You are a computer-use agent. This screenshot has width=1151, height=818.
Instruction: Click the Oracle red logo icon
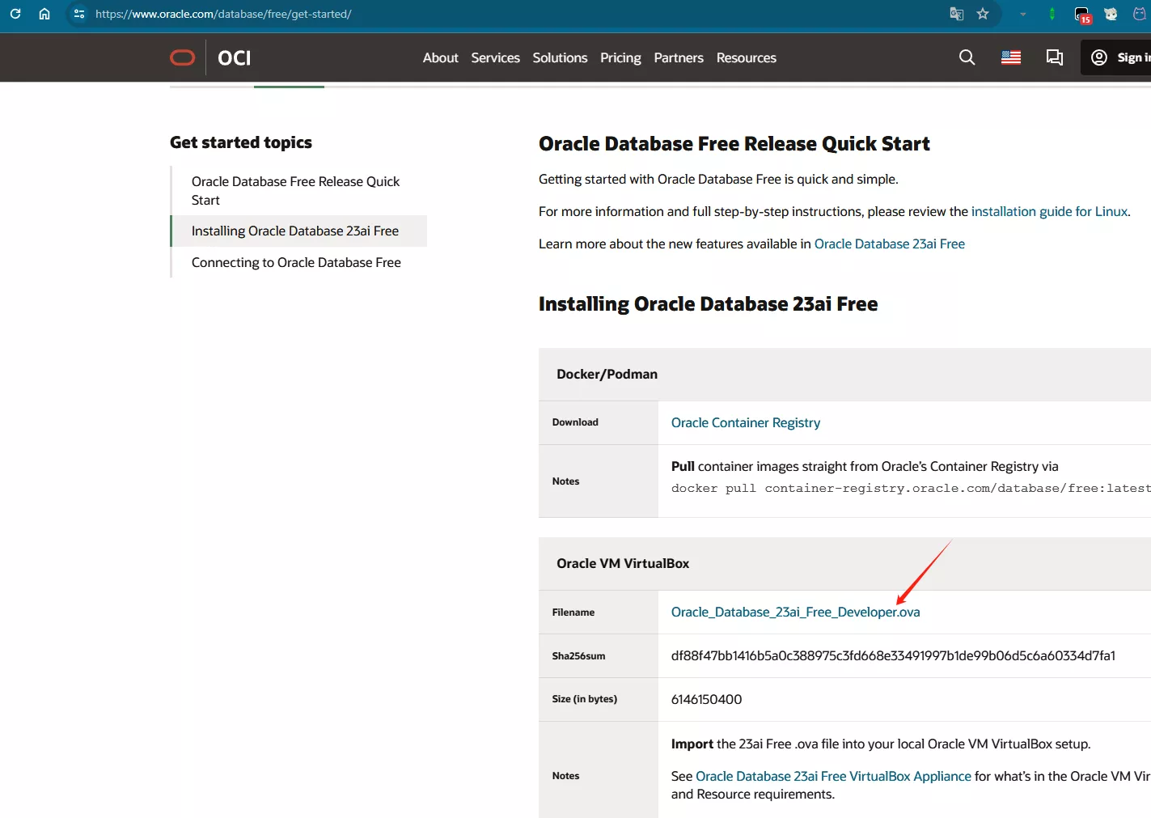pos(183,57)
